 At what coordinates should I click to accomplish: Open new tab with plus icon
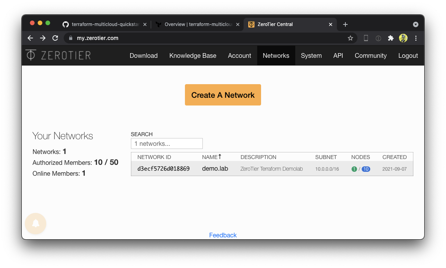(345, 24)
